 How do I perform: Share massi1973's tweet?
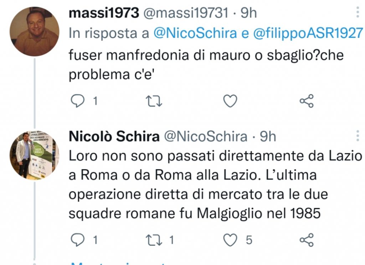point(307,101)
